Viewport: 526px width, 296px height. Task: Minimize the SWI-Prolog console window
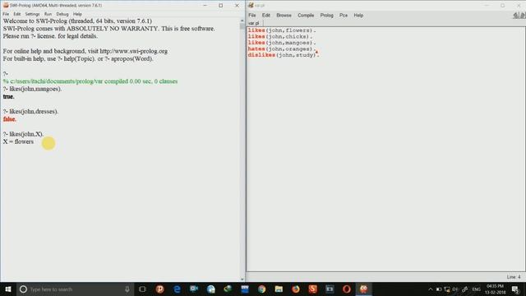[x=205, y=6]
